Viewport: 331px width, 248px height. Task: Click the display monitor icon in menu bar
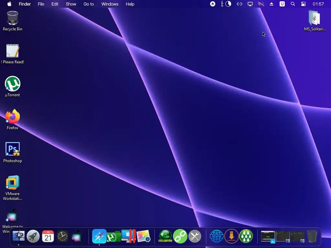pos(250,4)
